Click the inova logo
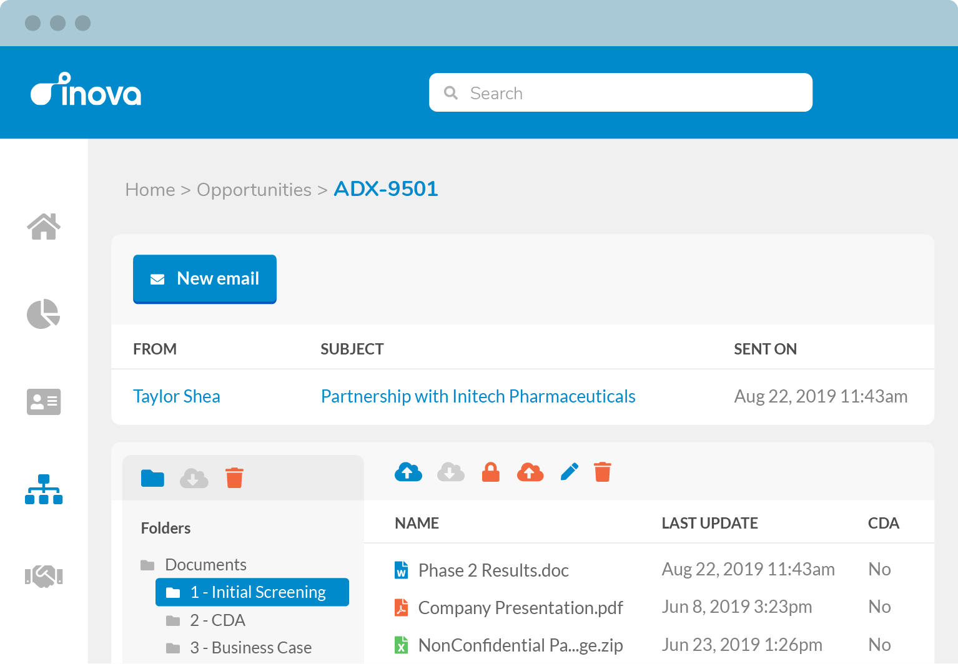958x664 pixels. 86,89
